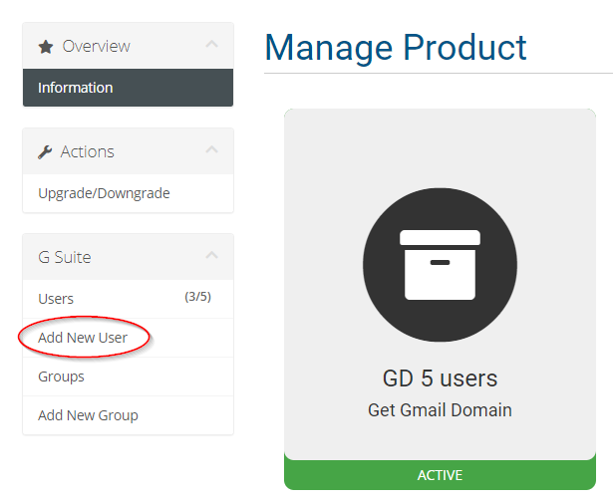
Task: Click the Overview panel heading text
Action: click(96, 47)
